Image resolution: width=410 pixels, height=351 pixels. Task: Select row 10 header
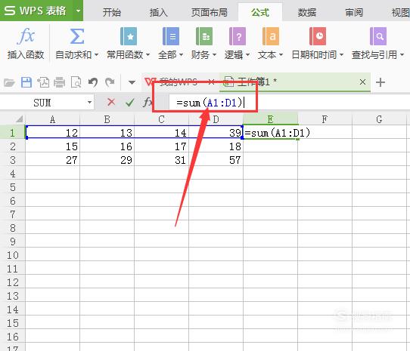13,255
